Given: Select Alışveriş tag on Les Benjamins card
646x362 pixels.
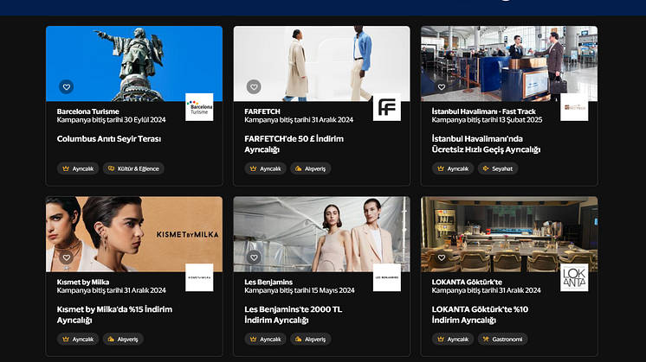Looking at the screenshot, I should 311,339.
